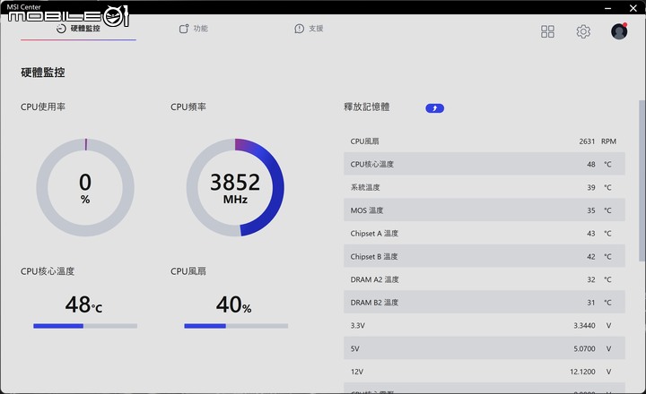This screenshot has width=646, height=394.
Task: Select the 12V voltage row
Action: (484, 372)
